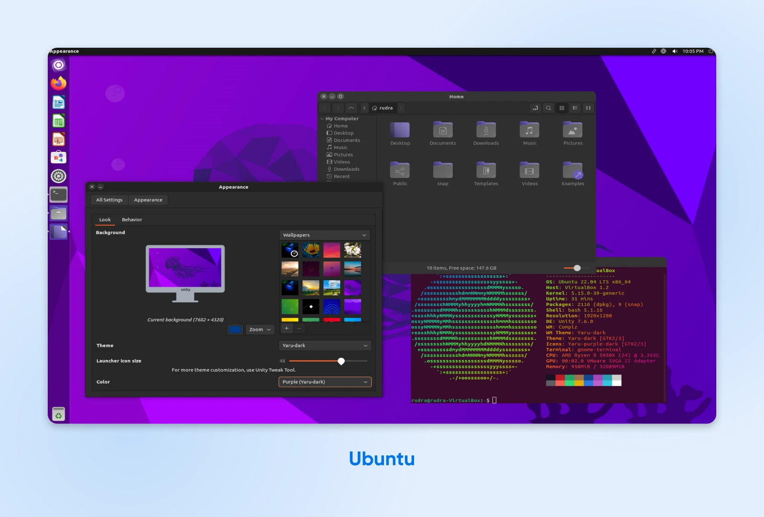
Task: Open LibreOffice Impress from the launcher
Action: [x=59, y=139]
